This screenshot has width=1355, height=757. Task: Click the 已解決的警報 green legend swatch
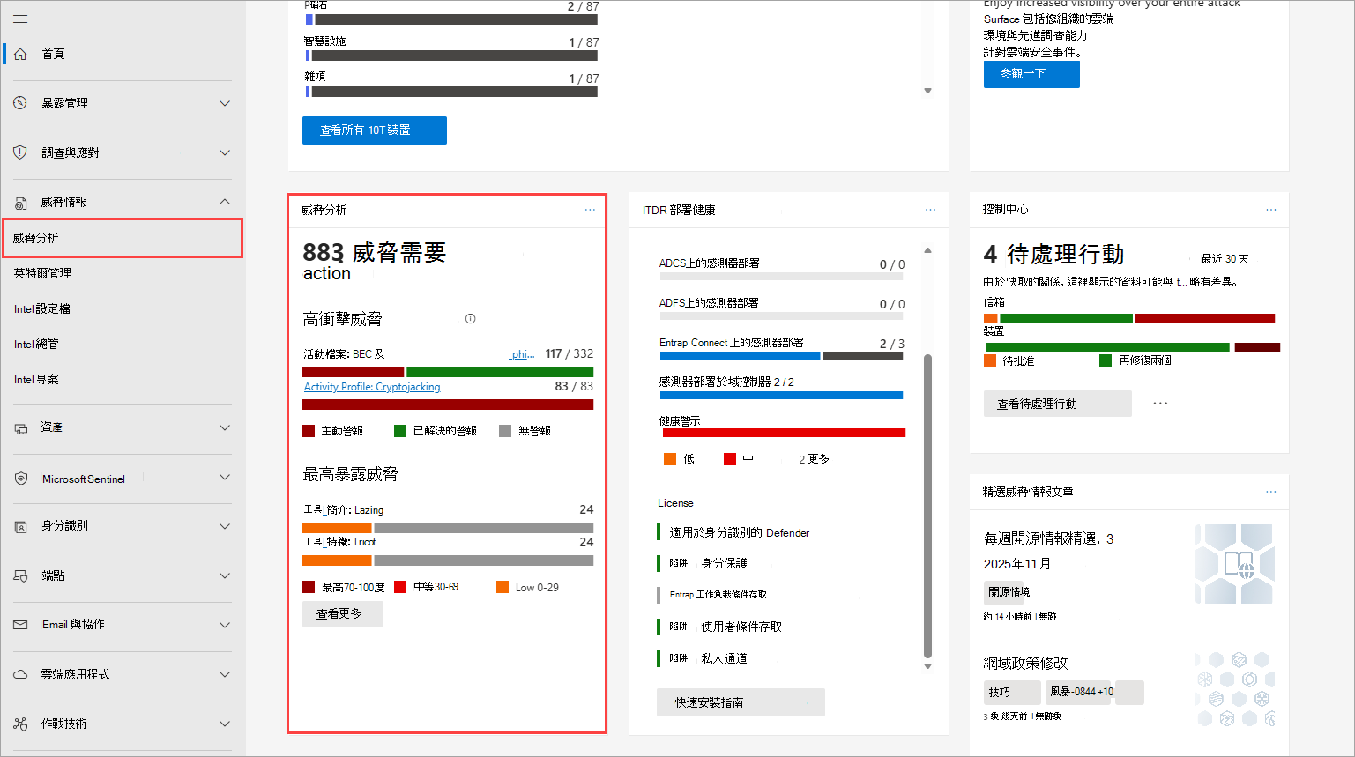click(400, 431)
